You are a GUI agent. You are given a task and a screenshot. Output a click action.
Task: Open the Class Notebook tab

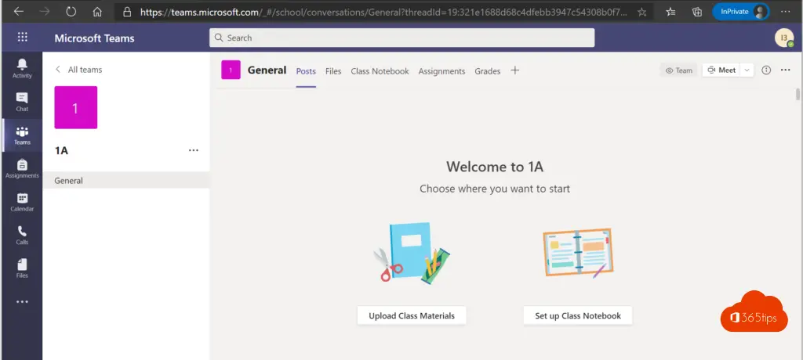coord(380,71)
